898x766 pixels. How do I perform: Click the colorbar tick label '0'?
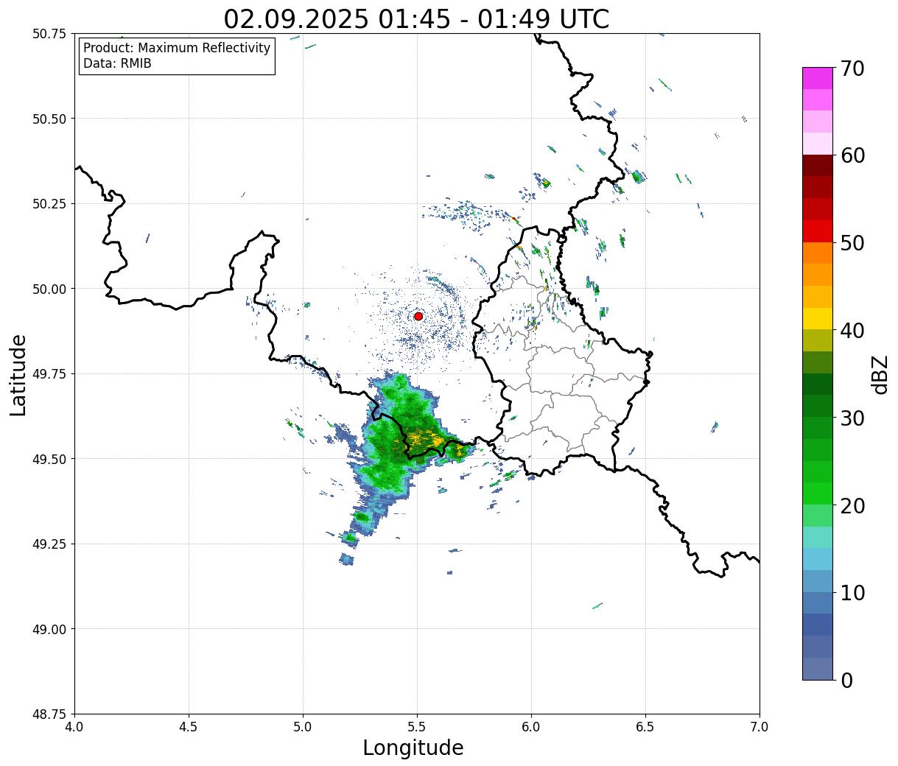pos(846,680)
